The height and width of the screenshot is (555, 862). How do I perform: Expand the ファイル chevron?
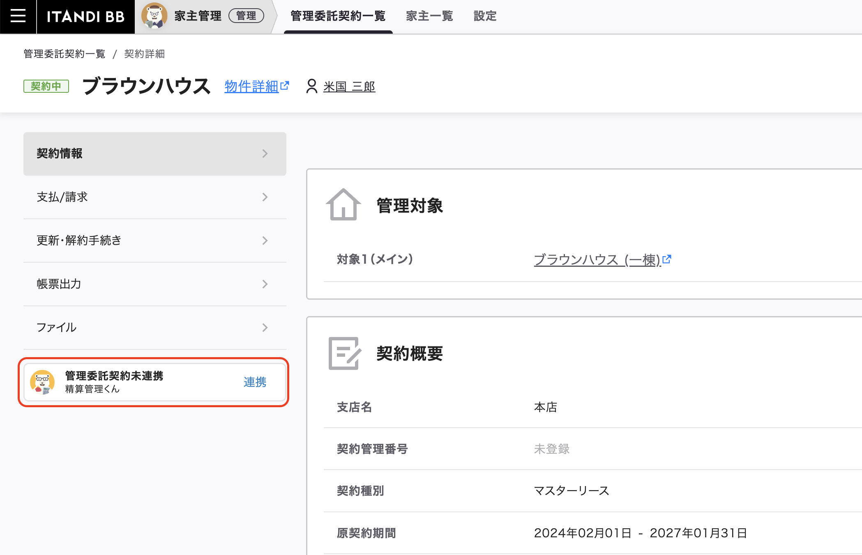pos(265,328)
